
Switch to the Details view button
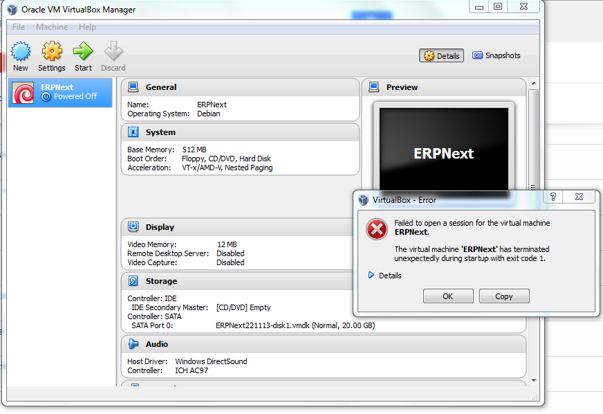click(441, 56)
